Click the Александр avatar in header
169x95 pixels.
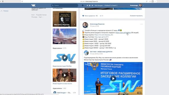[140, 5]
